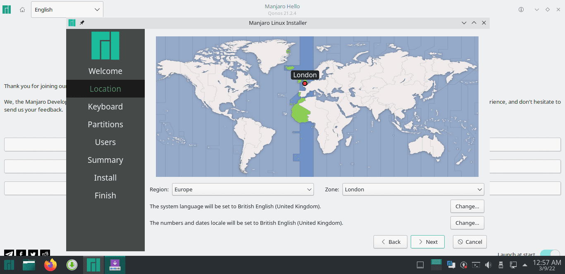Screen dimensions: 565x274
Task: Launch Firefox from the taskbar
Action: (x=50, y=265)
